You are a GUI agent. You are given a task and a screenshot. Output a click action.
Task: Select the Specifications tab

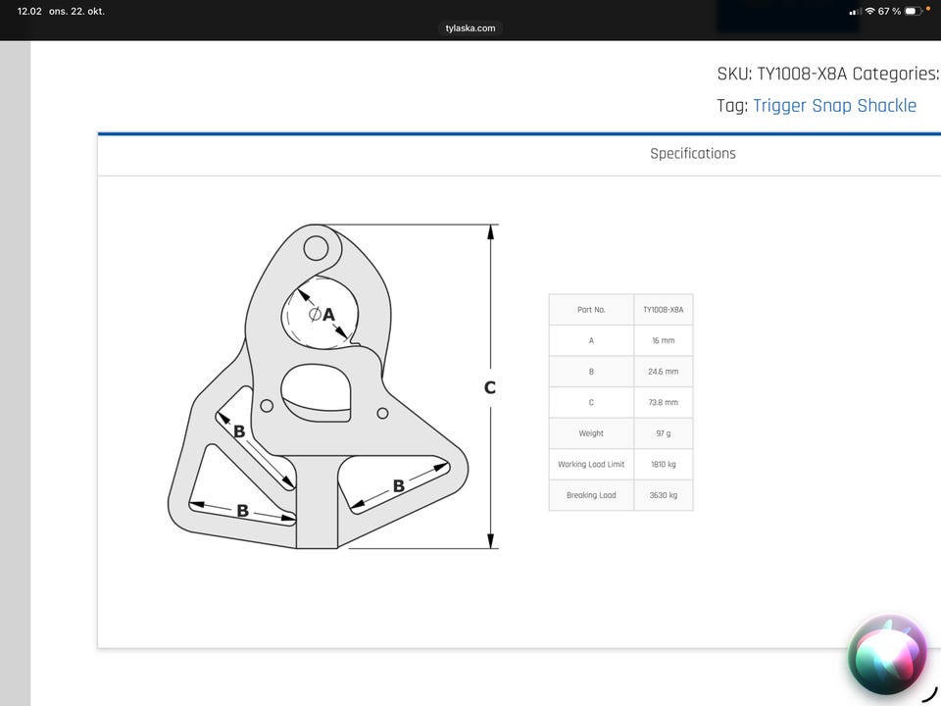693,154
